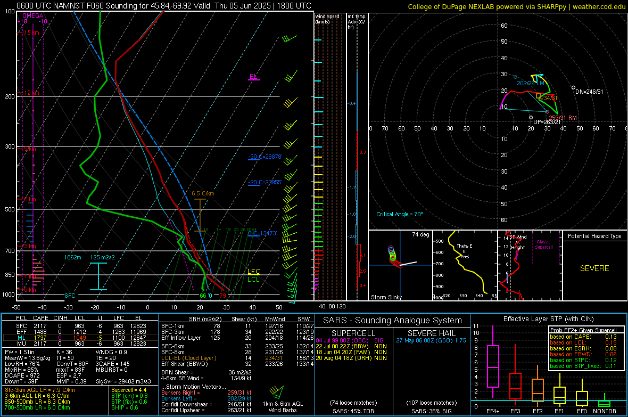Click the Bunkers Left = 202/29 kt line
This screenshot has height=417, width=628.
[x=206, y=398]
